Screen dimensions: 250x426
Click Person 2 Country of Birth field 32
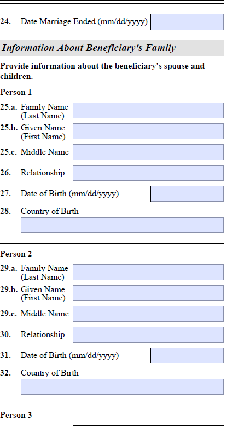pos(123,387)
